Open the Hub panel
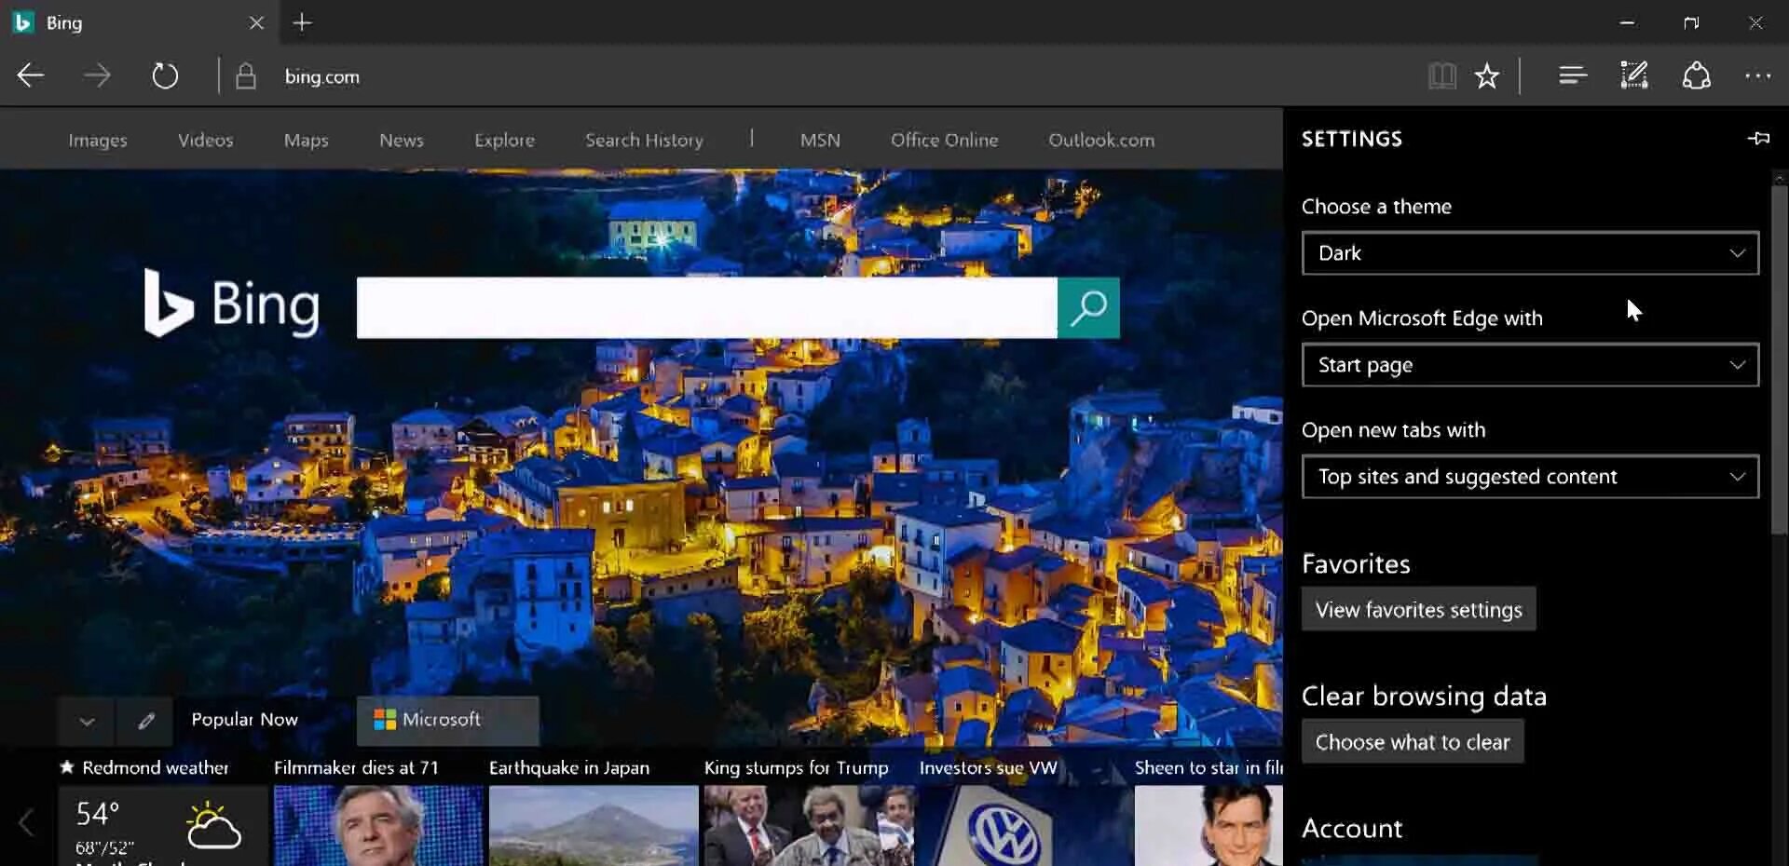Screen dimensions: 1789x866 point(1572,75)
